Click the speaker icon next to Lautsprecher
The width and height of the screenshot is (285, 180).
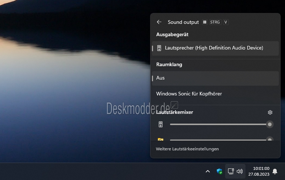pos(159,48)
